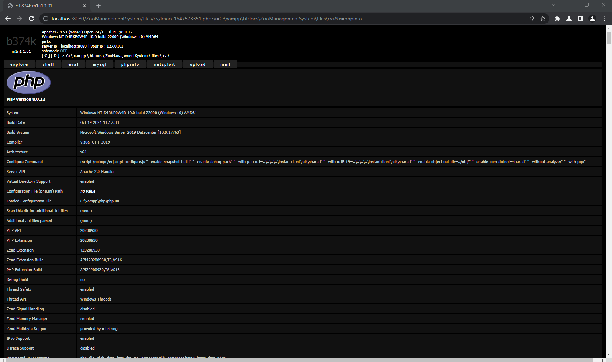Select 'Zend Signal Handling' row label

[x=25, y=309]
